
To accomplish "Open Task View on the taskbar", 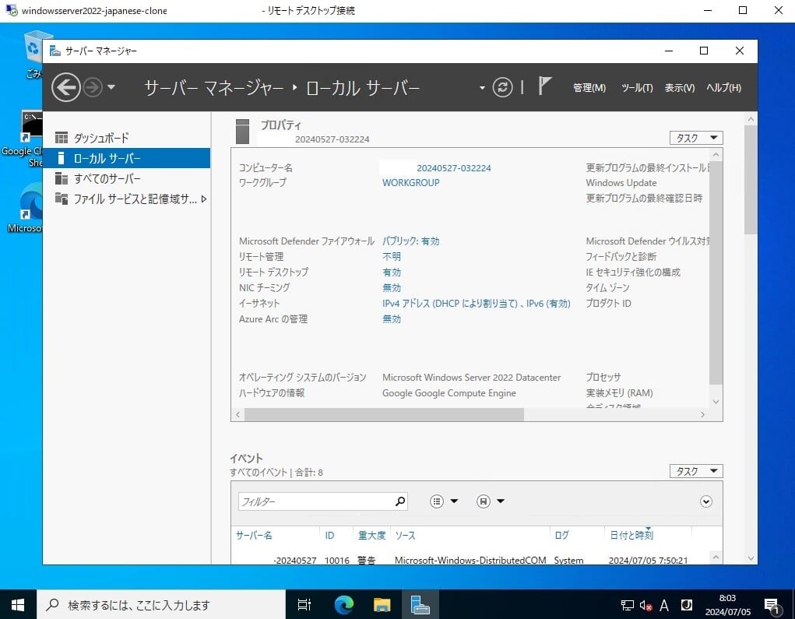I will coord(304,604).
